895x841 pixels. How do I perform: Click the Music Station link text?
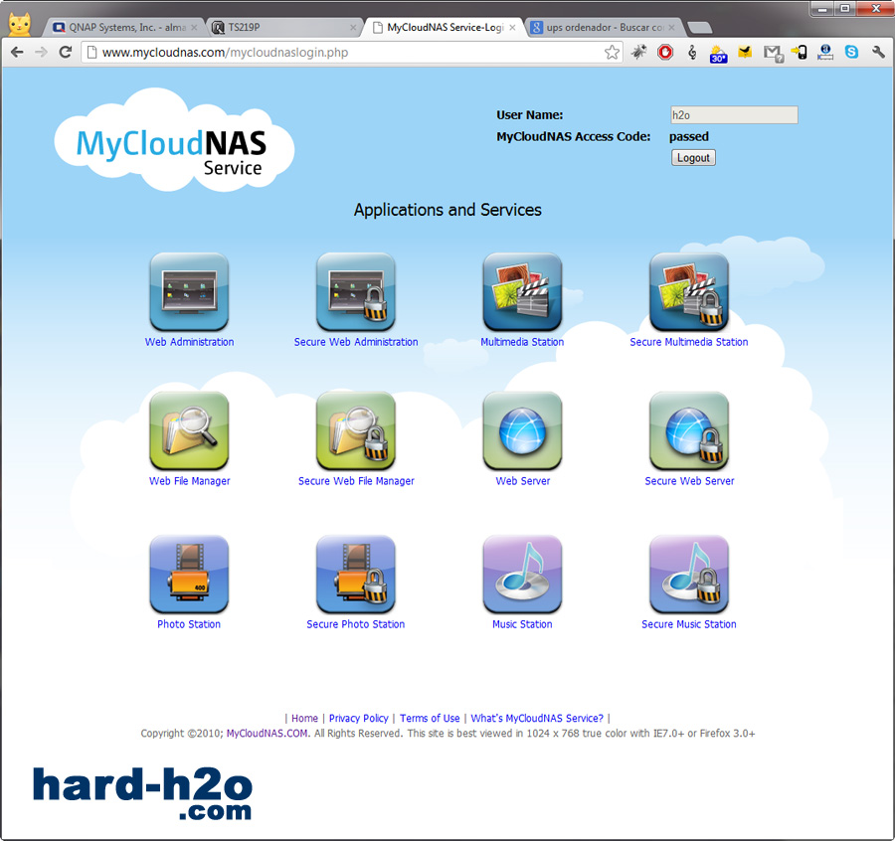pos(522,624)
